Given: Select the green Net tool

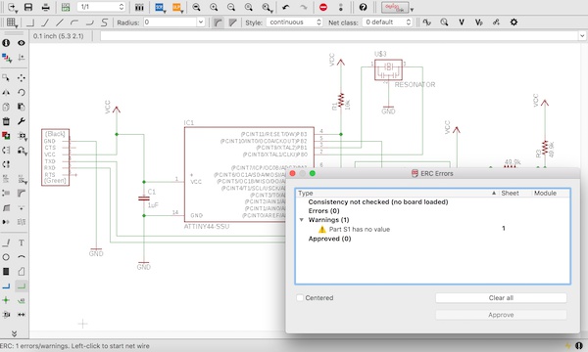Looking at the screenshot, I should [22, 286].
